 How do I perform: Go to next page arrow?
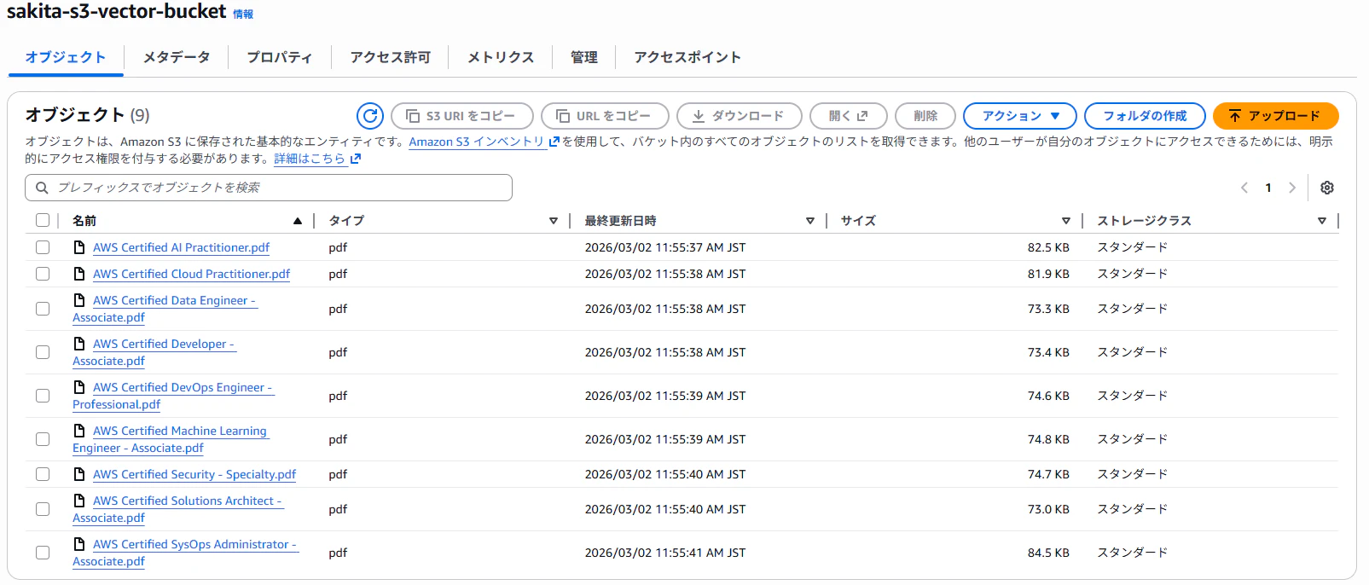pos(1292,188)
